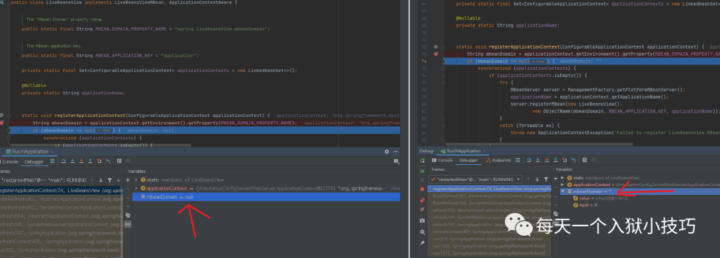Show execution point in right debugger toolbar
The width and height of the screenshot is (720, 258).
[517, 160]
